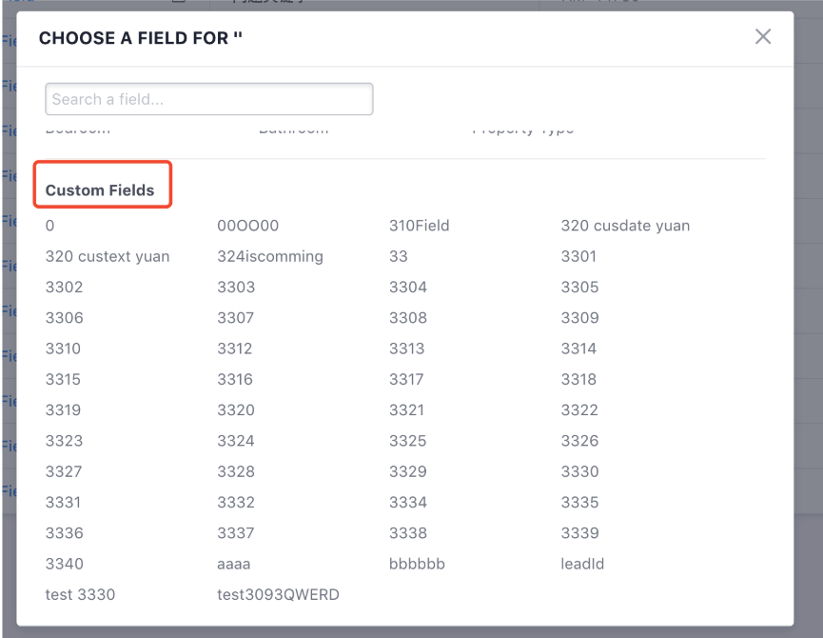Choose the bbbbbb custom field

[417, 564]
